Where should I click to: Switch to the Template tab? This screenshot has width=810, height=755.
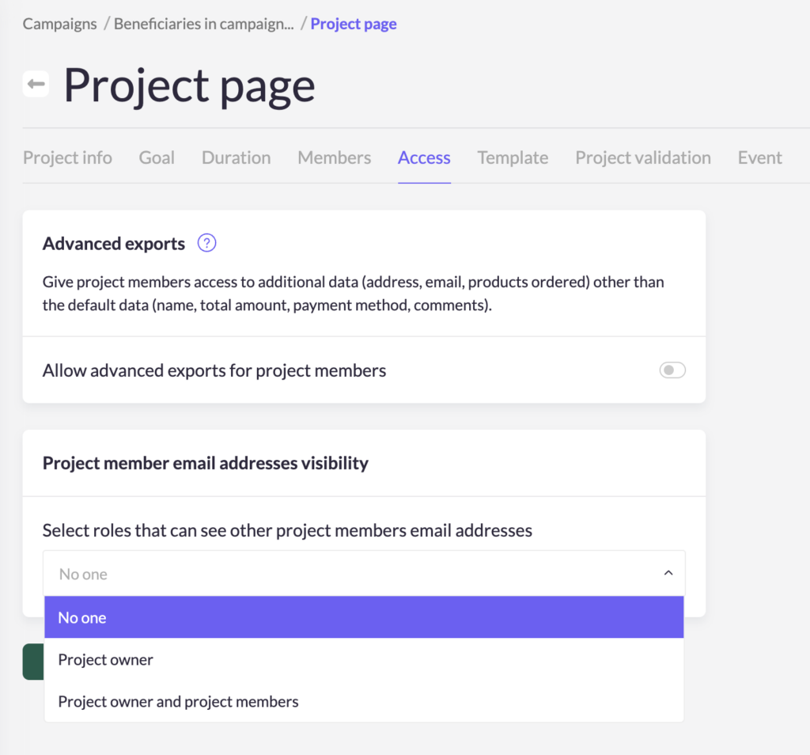(x=513, y=157)
